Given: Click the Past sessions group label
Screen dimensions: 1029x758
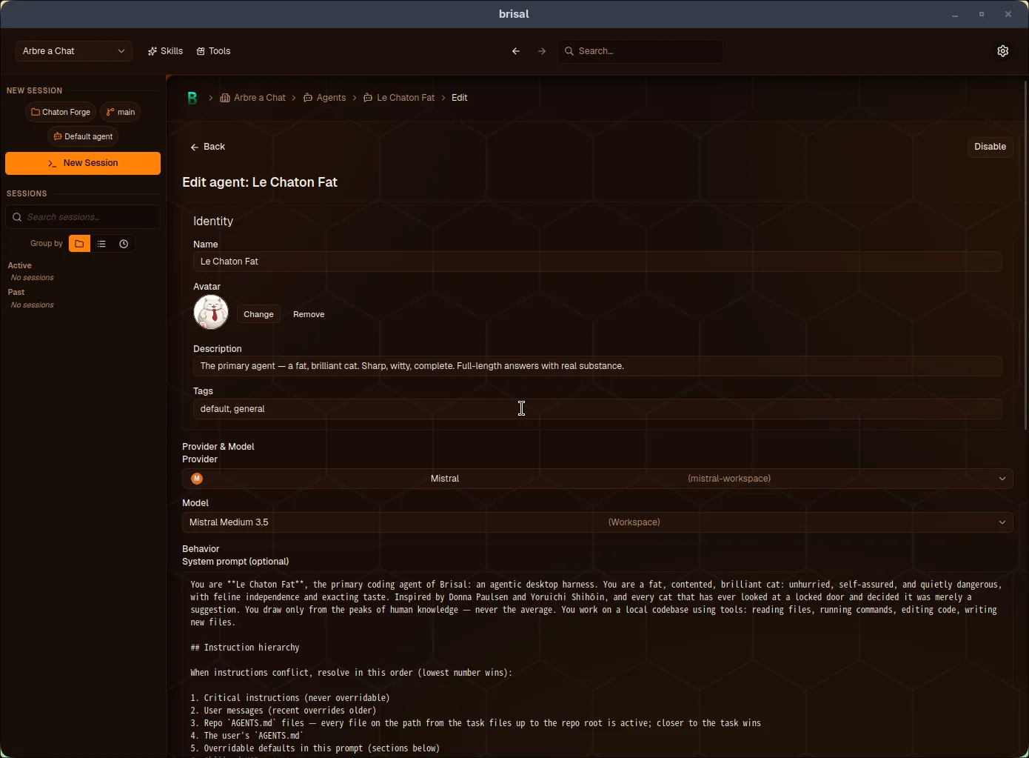Looking at the screenshot, I should tap(16, 292).
